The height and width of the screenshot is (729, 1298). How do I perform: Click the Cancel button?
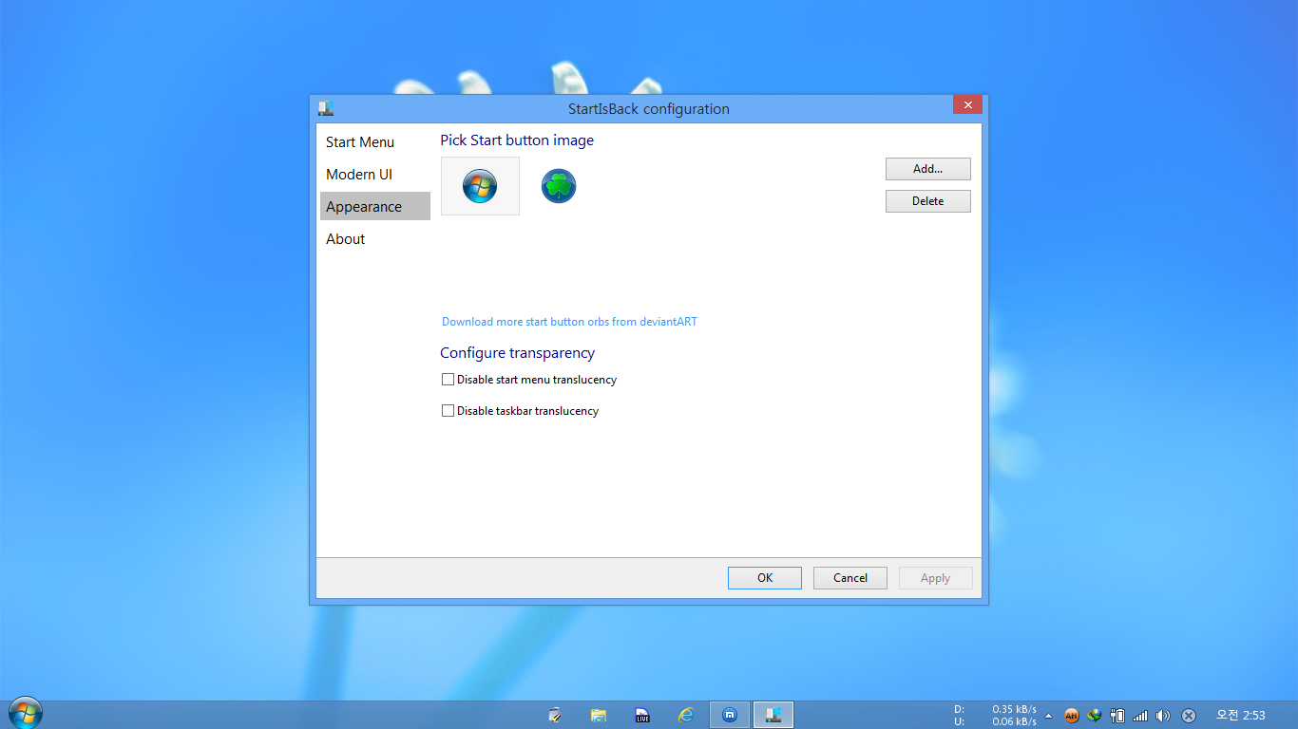[x=850, y=578]
